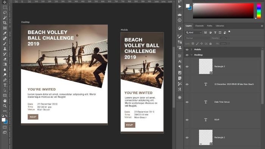
Task: Open the Info panel icon
Action: click(x=180, y=20)
